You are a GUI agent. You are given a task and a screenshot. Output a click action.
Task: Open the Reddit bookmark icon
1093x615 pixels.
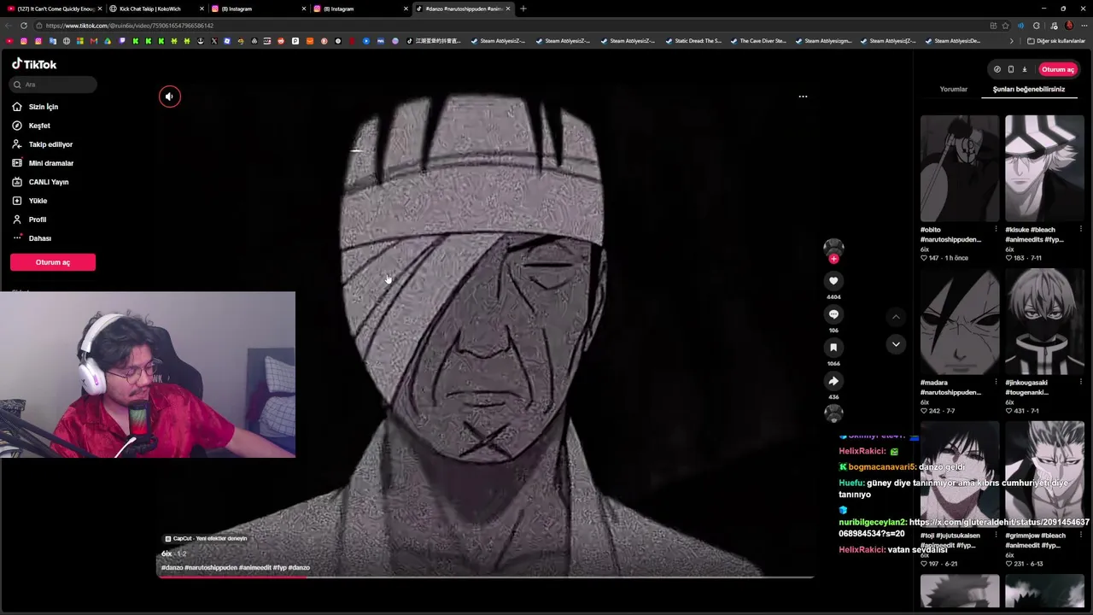coord(280,41)
